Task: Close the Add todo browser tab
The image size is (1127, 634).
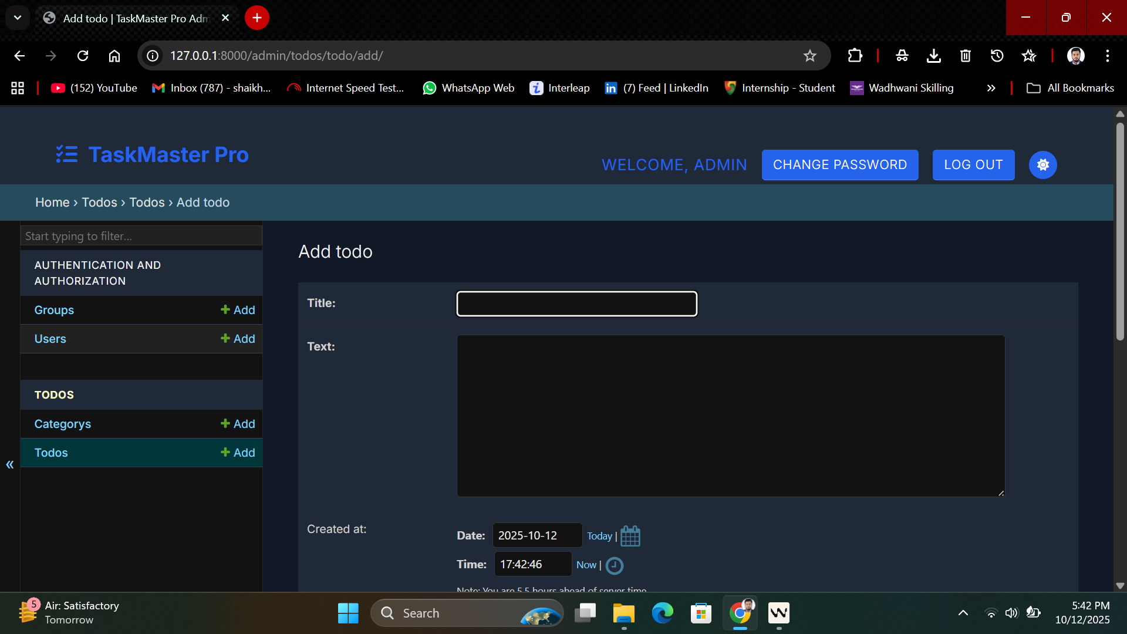Action: 225,18
